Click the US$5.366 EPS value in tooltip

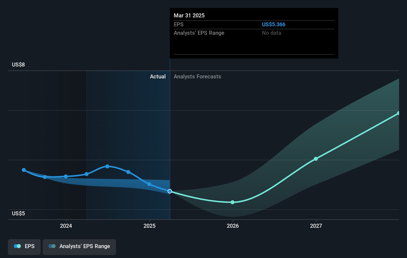pos(273,24)
